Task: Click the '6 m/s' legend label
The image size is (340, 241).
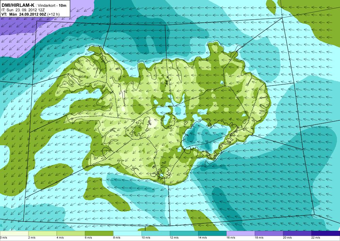Action: point(88,238)
